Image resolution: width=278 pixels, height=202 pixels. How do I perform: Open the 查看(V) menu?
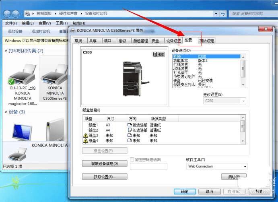point(45,23)
